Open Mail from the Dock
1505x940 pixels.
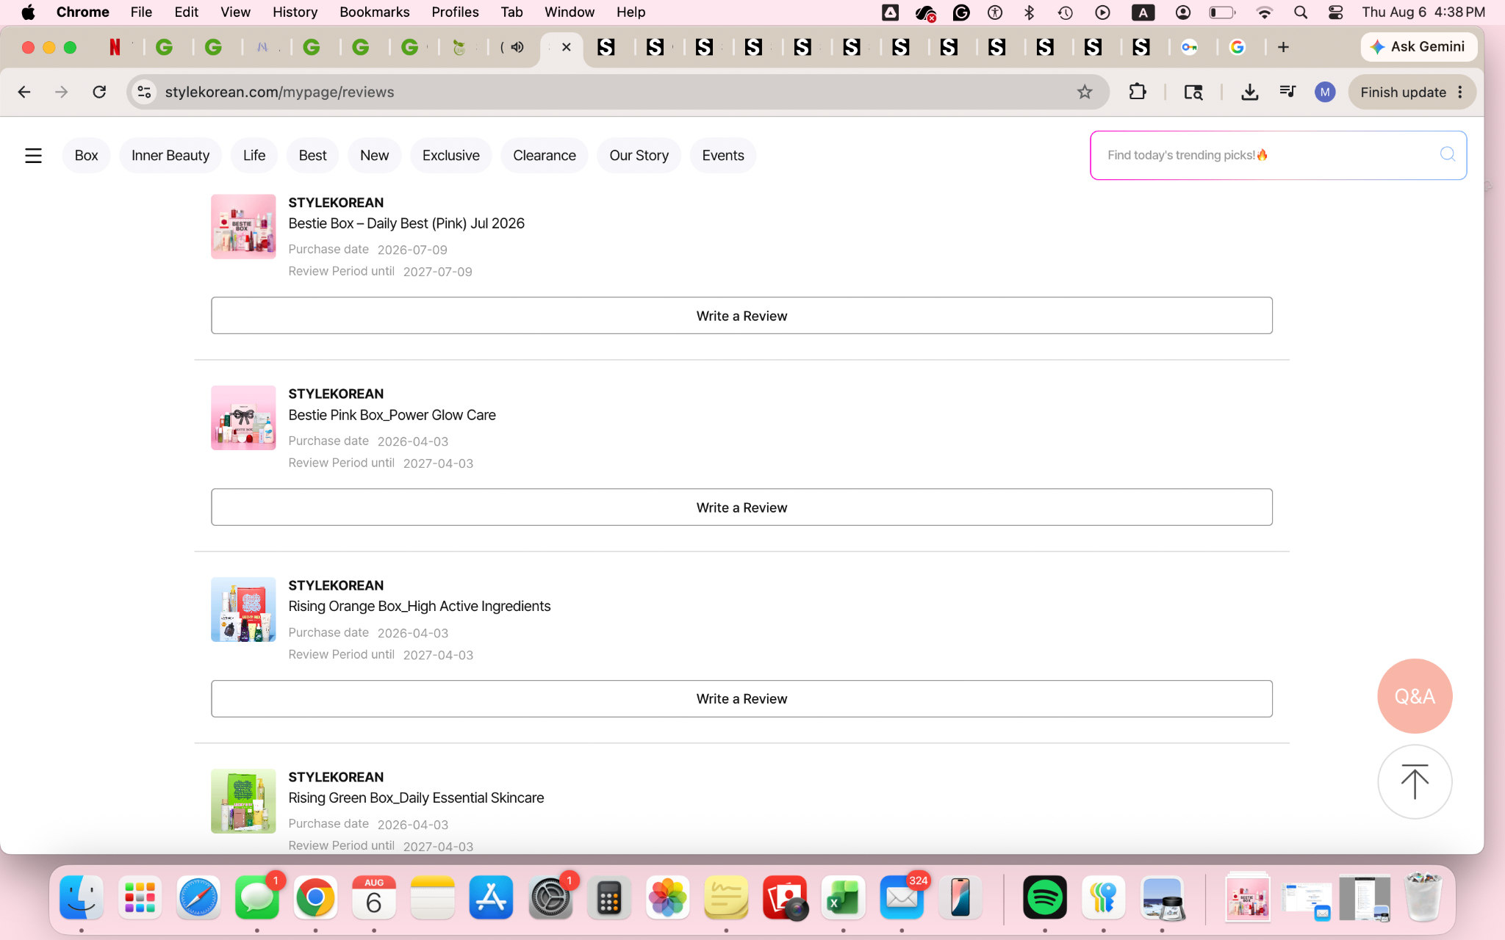(x=902, y=897)
